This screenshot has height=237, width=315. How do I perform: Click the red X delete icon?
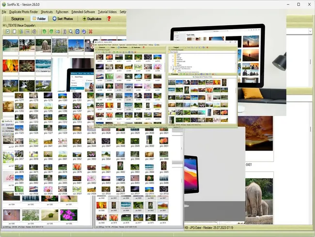click(x=91, y=32)
